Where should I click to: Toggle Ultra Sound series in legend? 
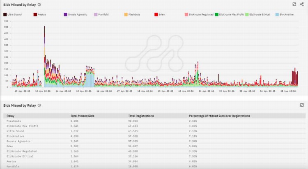pyautogui.click(x=12, y=14)
